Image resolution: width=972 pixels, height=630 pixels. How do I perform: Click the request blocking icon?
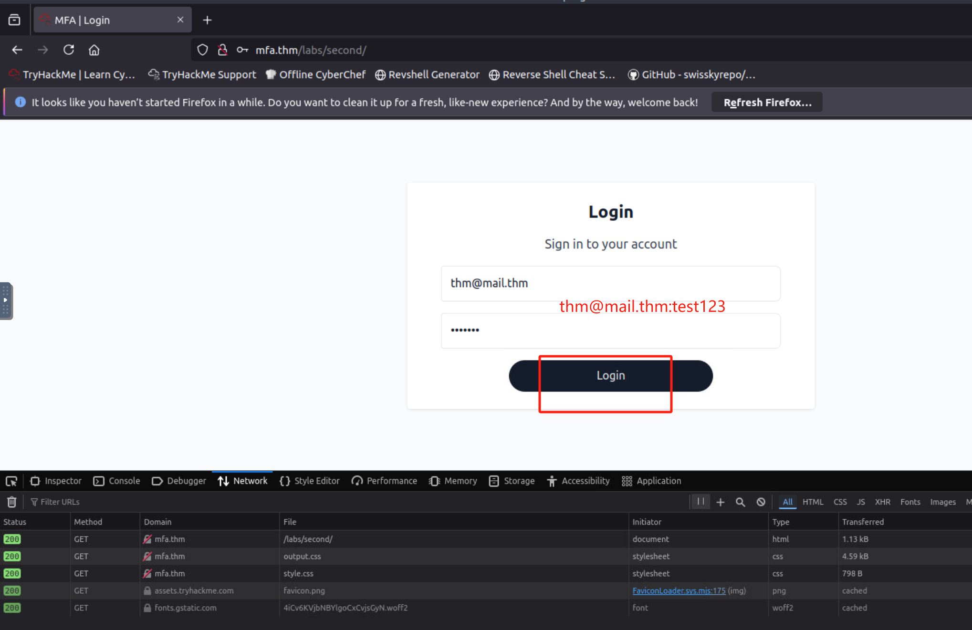click(761, 502)
